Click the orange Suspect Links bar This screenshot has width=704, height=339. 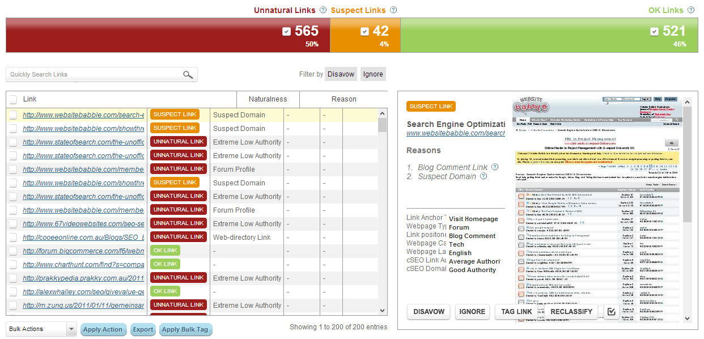click(365, 35)
